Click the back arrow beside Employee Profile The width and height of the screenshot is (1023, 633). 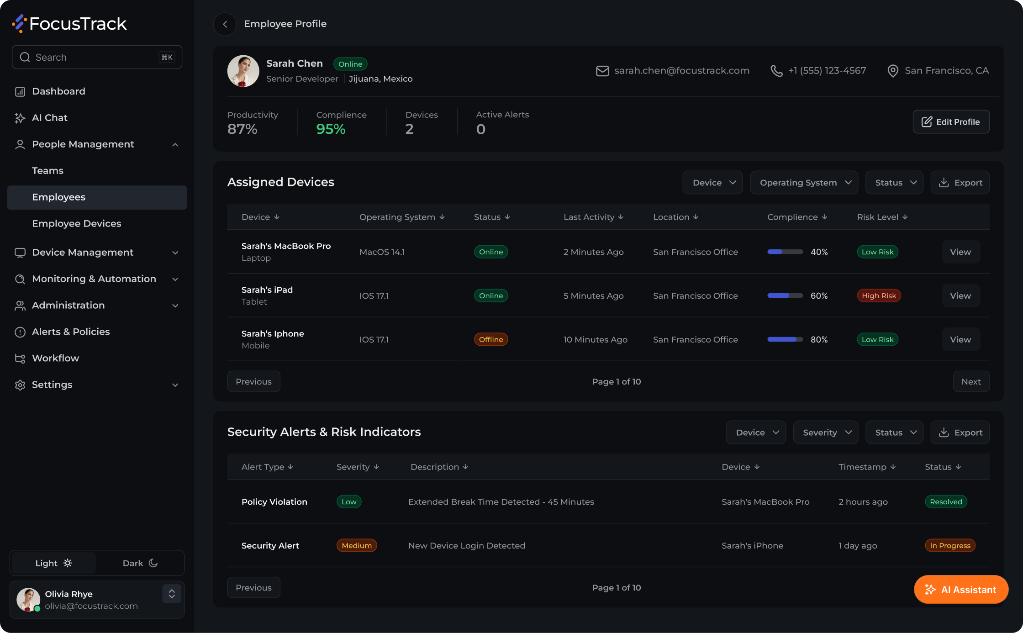tap(225, 24)
